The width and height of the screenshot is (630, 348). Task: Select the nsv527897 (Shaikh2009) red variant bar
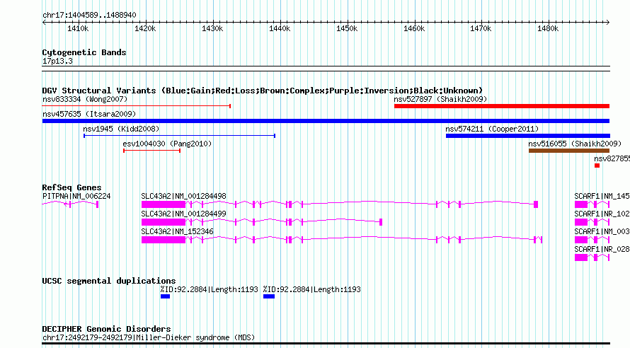pos(502,106)
